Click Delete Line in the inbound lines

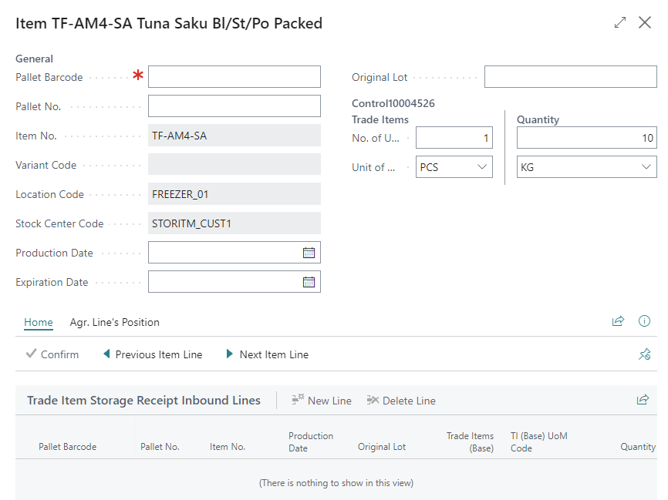401,401
